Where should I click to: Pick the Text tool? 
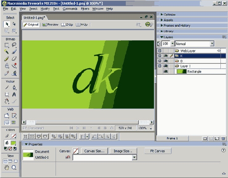[14, 95]
